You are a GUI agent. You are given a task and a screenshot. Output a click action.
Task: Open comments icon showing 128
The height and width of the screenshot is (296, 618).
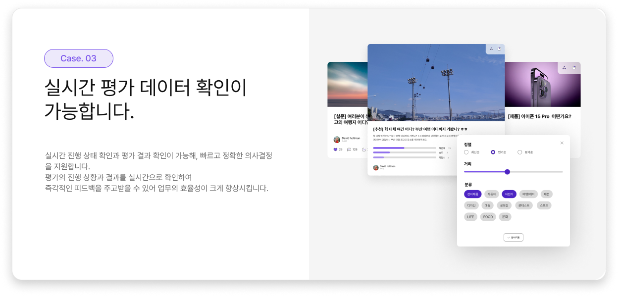coord(349,149)
